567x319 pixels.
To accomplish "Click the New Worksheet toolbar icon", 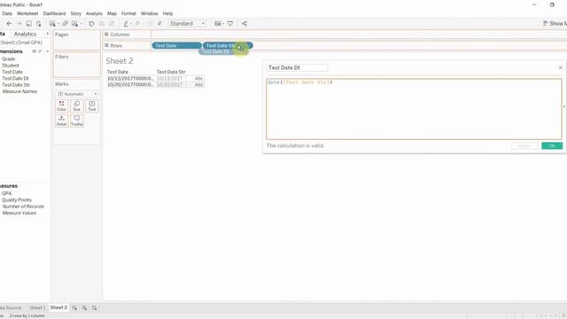I will 52,24.
